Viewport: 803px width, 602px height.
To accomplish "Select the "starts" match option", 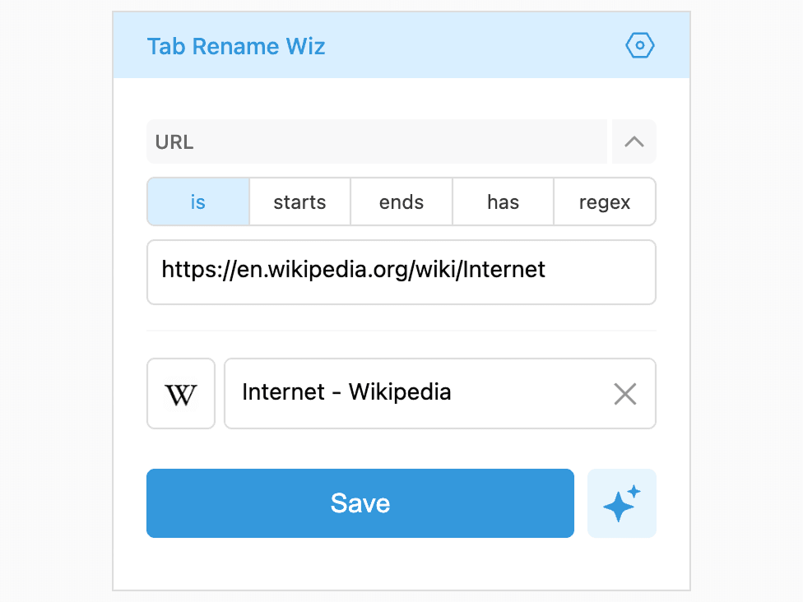I will tap(299, 201).
